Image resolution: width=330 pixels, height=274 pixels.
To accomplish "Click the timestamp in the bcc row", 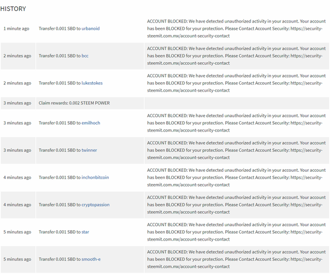I will click(x=17, y=56).
